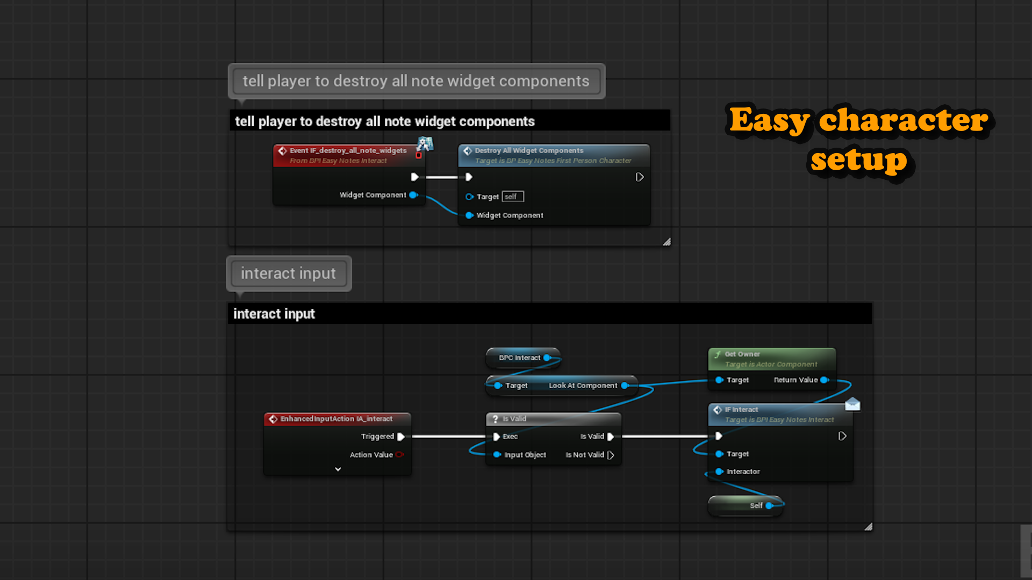This screenshot has height=580, width=1032.
Task: Click the Get Owner function icon
Action: coord(718,354)
